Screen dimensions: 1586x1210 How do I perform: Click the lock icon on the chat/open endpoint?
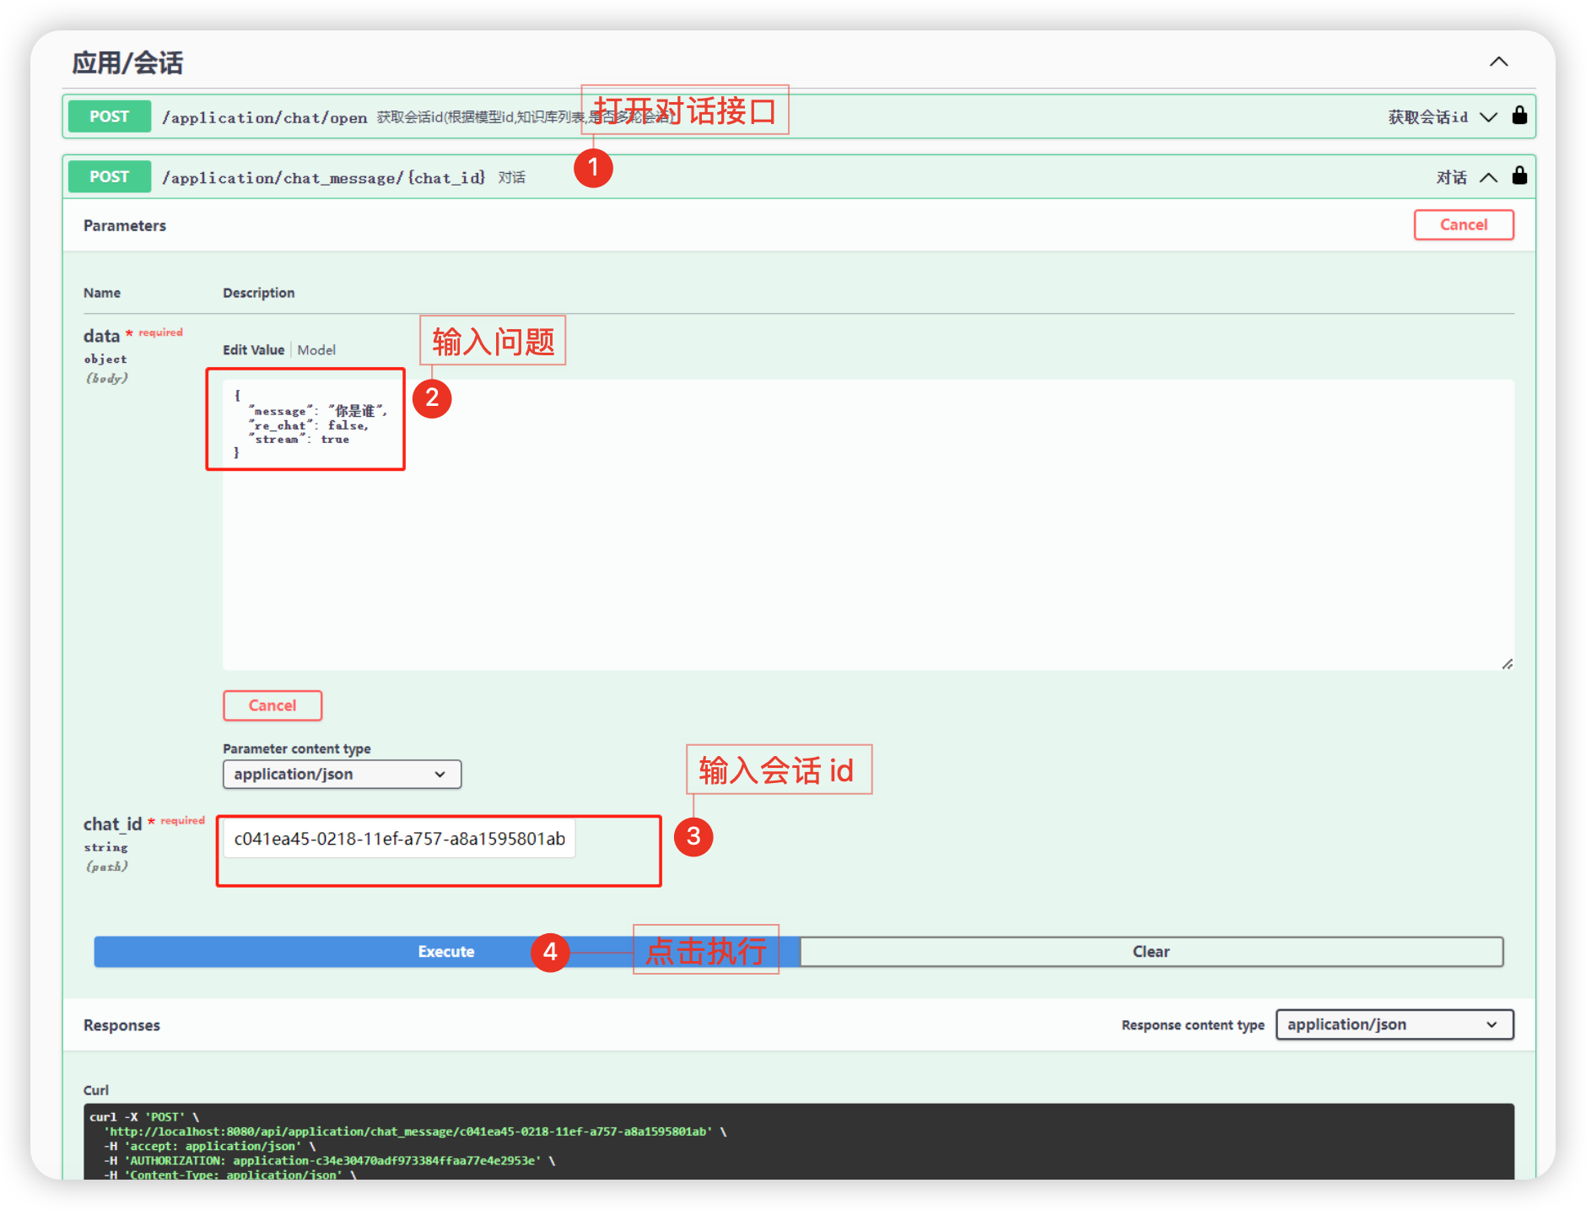point(1519,116)
